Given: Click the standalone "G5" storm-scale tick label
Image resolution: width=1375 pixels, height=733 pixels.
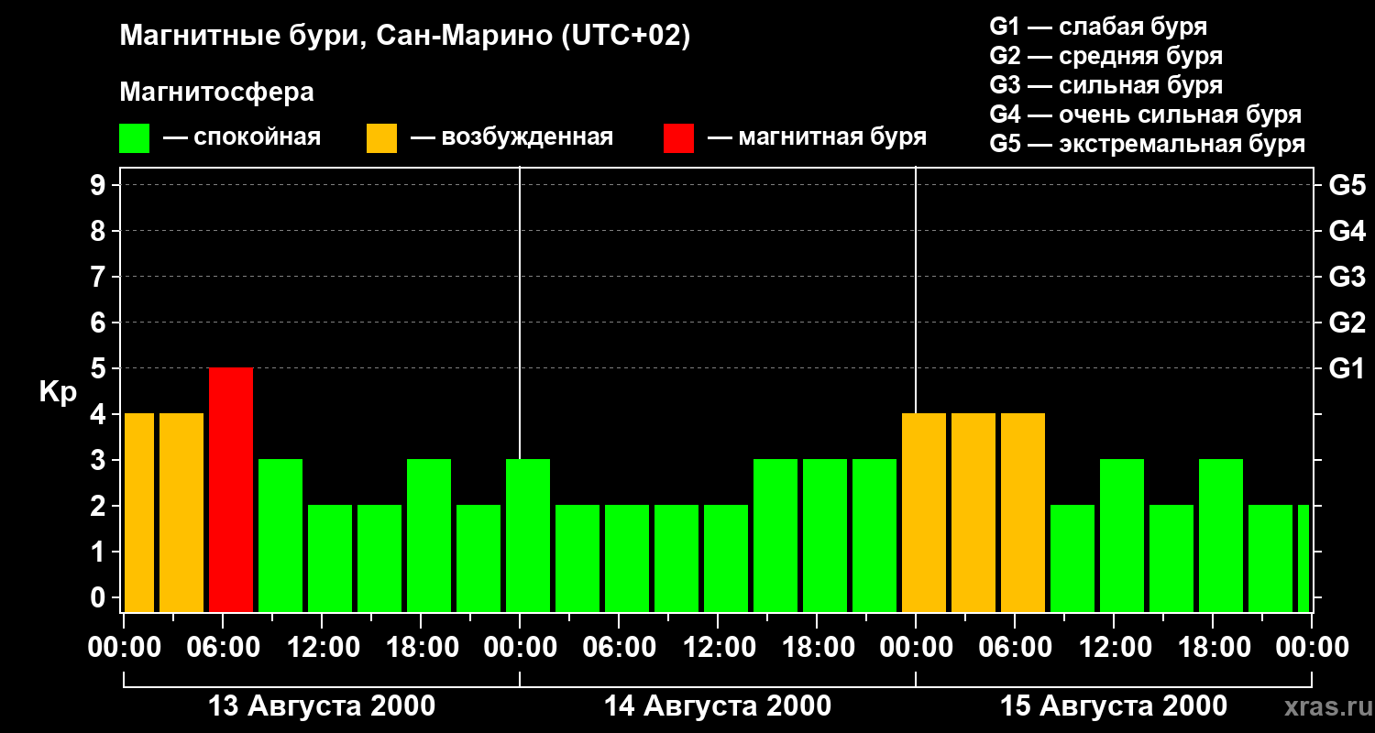Looking at the screenshot, I should (1347, 185).
